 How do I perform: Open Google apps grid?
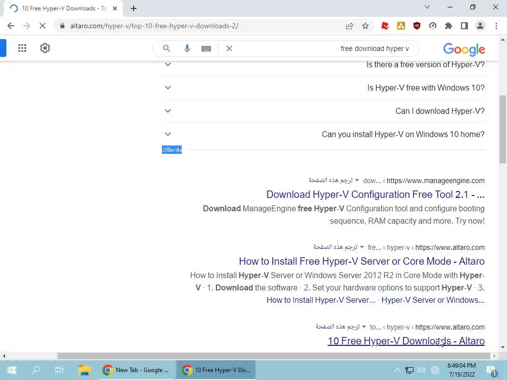22,48
